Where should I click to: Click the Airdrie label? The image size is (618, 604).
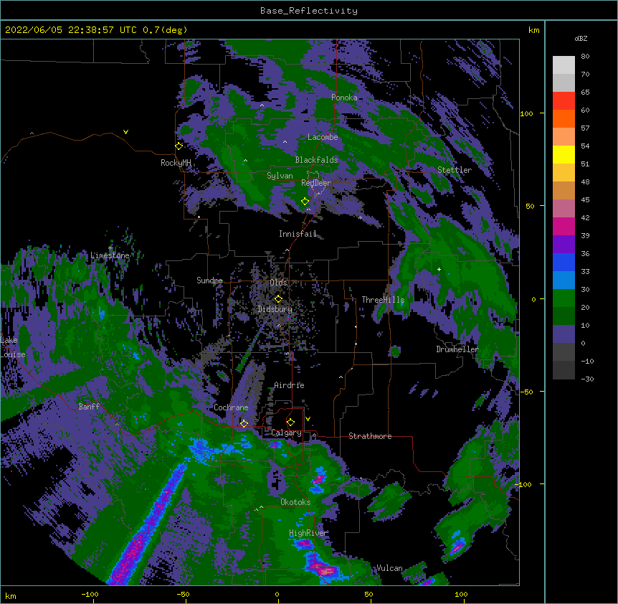(x=290, y=385)
